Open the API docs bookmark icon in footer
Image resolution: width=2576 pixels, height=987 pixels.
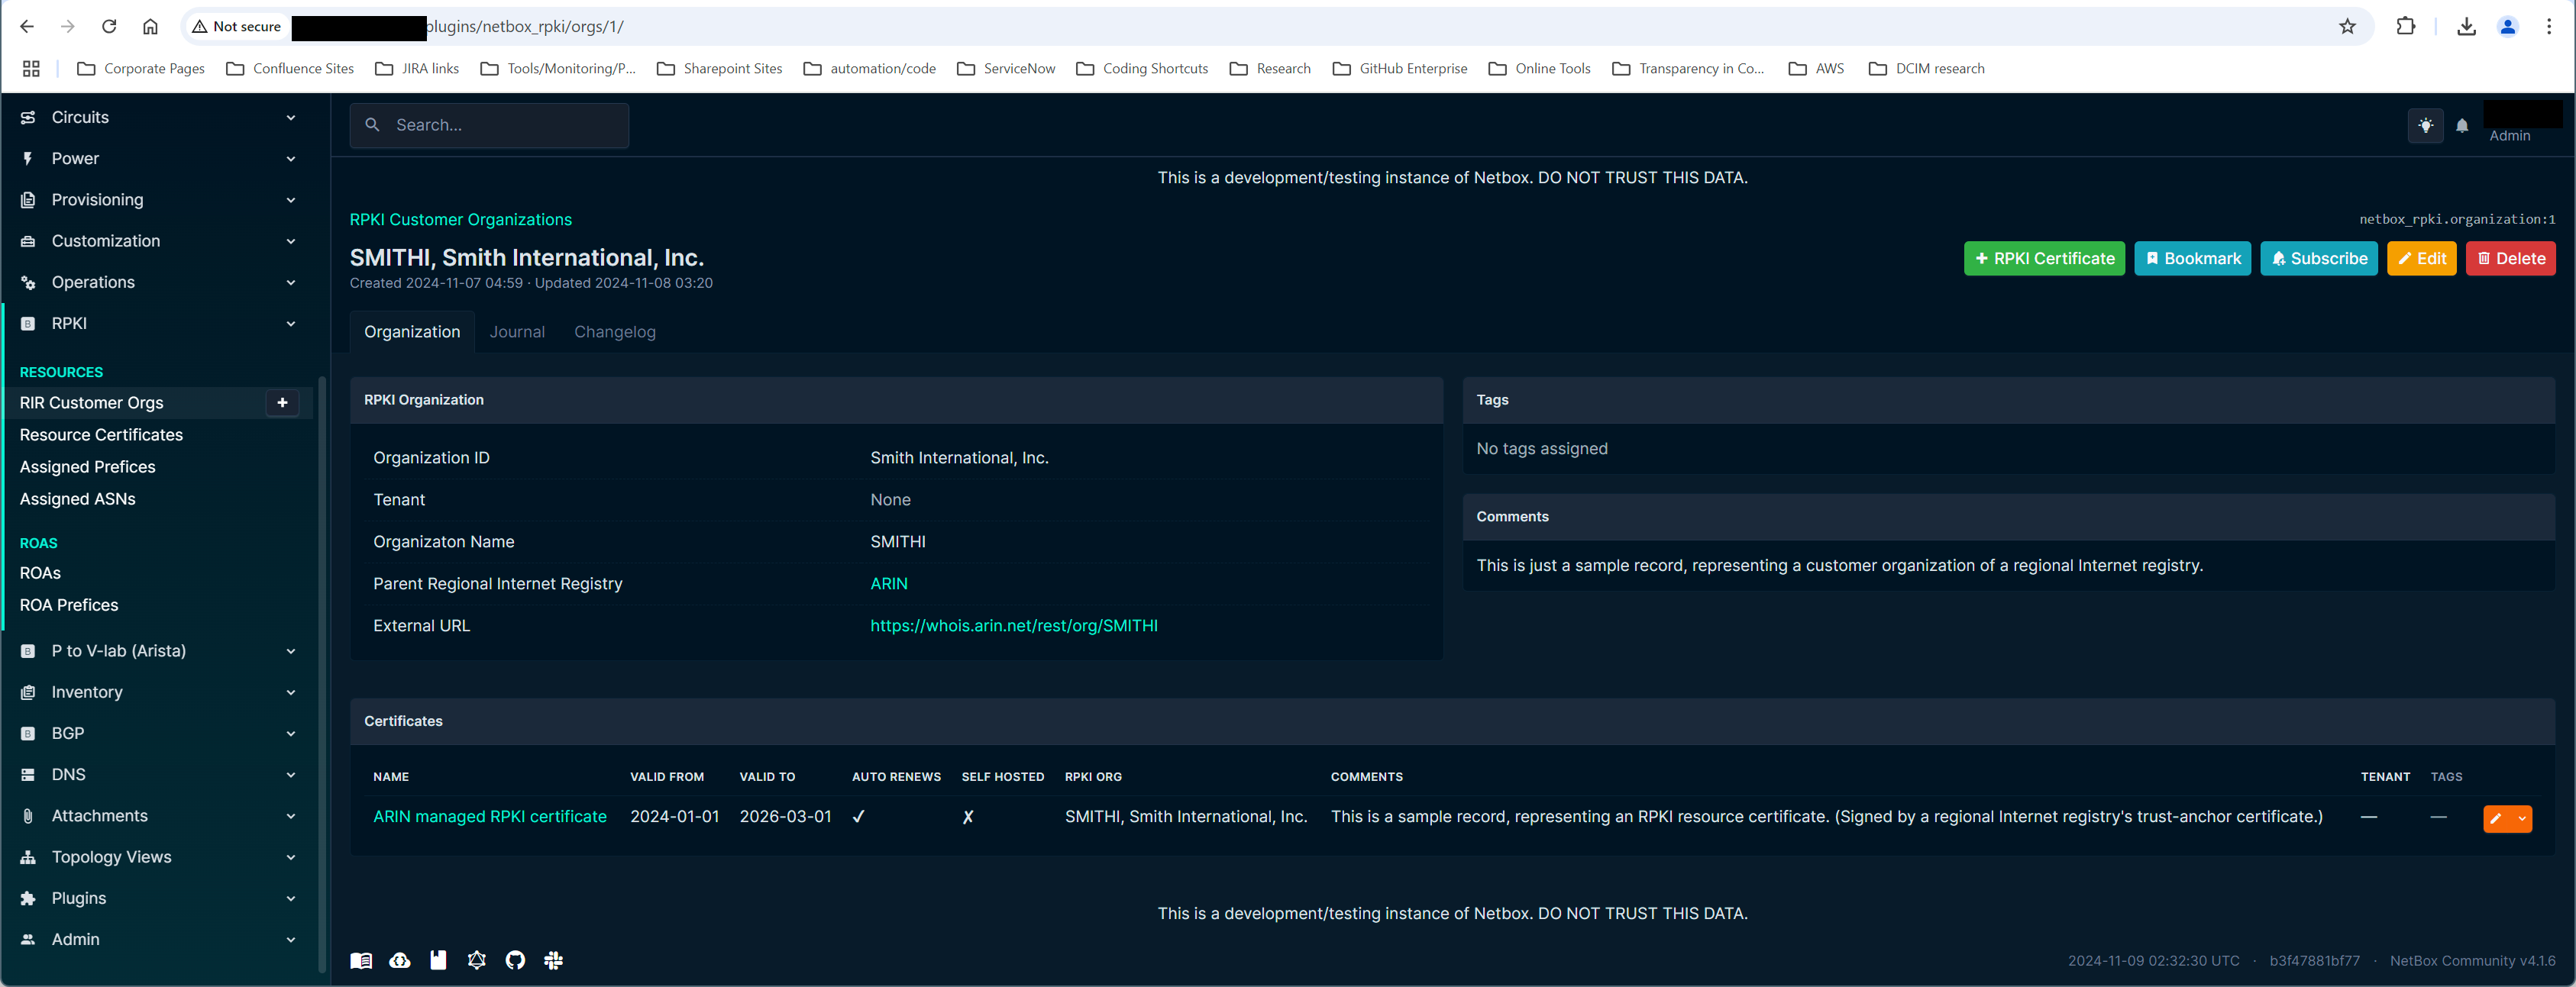(x=438, y=960)
